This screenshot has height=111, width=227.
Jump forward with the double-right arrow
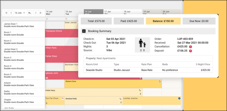40,13
